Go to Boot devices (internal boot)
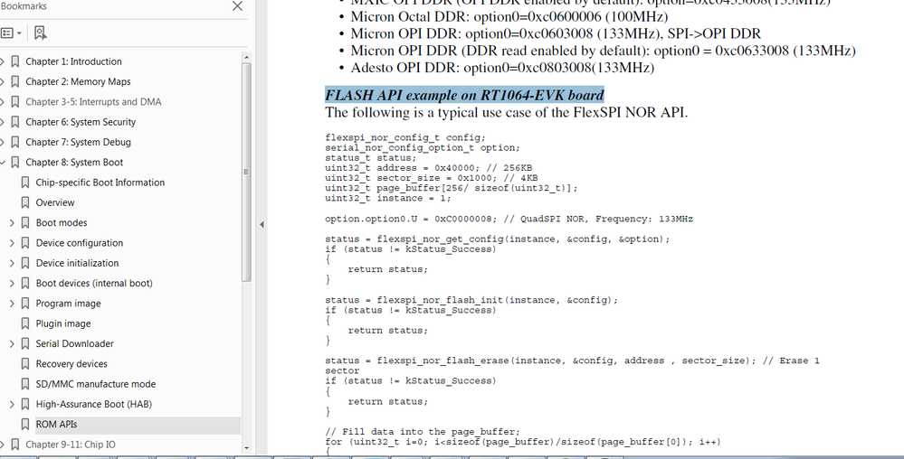Screen dimensions: 904x459 tap(94, 284)
